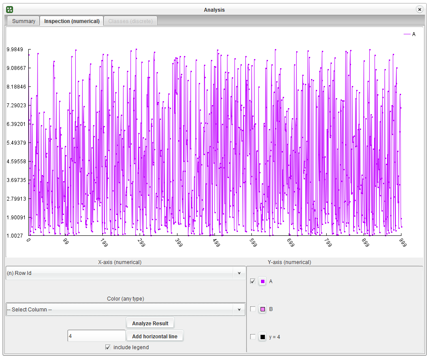Expand the Color Select Column dropdown
Screen dimensions: 428x357
pyautogui.click(x=126, y=310)
